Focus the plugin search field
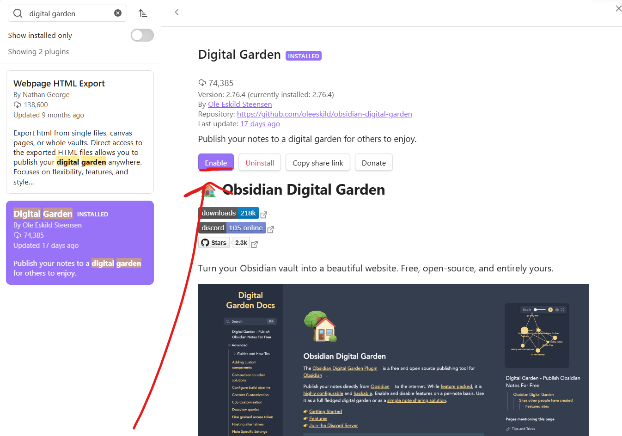The image size is (622, 436). click(67, 13)
